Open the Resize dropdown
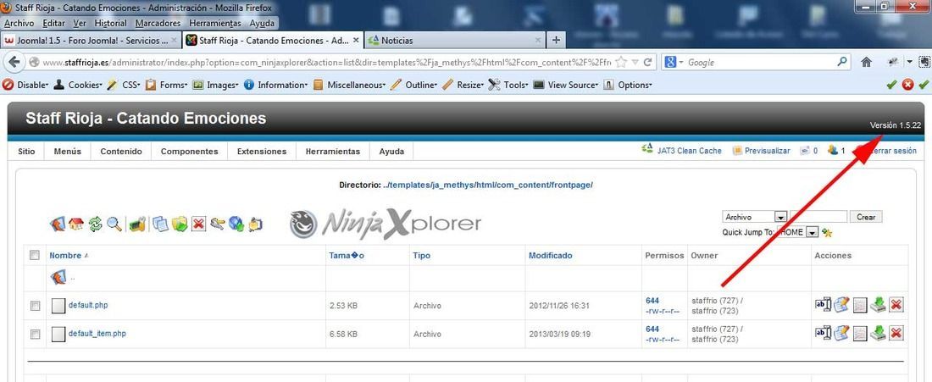932x382 pixels. click(x=463, y=85)
